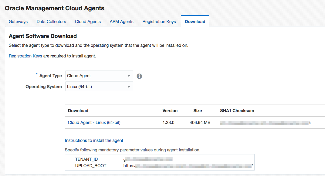Click the SHA1 Checksum column header

(x=237, y=111)
